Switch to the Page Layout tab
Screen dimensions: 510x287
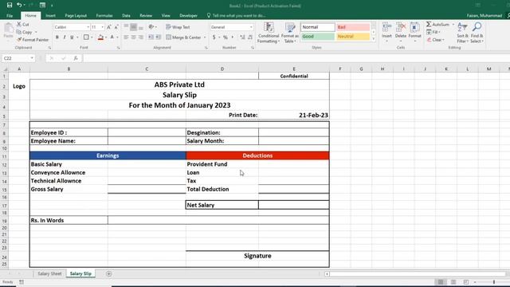(76, 16)
